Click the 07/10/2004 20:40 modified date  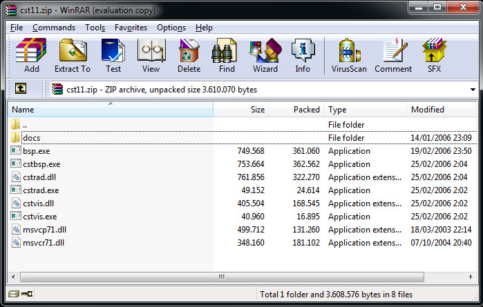(x=441, y=243)
